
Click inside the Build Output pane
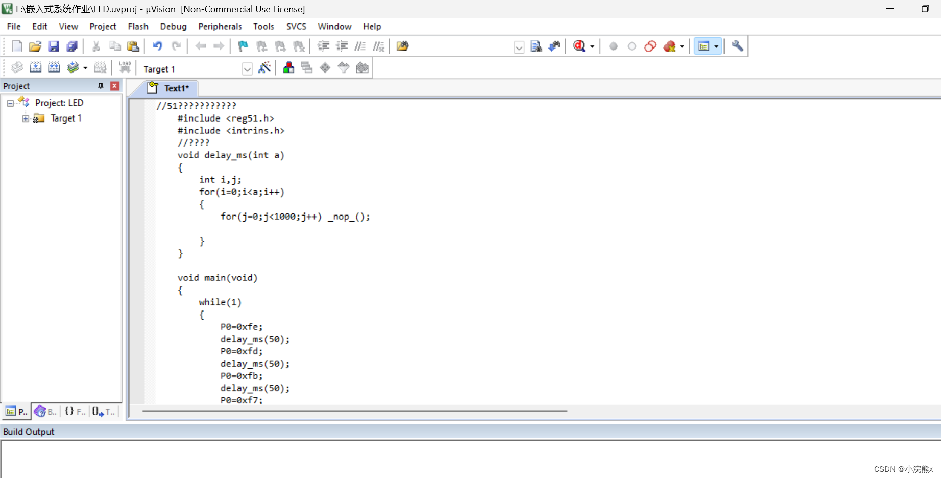[470, 459]
